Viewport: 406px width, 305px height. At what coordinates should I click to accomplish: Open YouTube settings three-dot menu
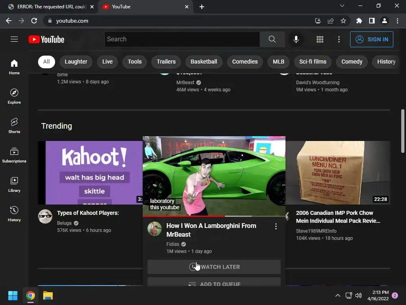(339, 39)
